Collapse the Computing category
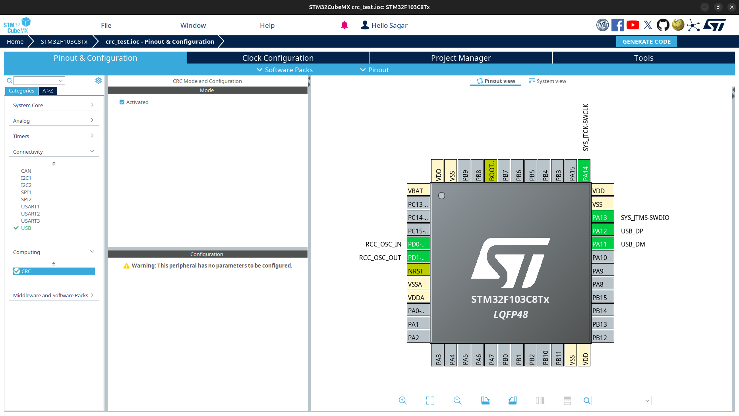Viewport: 739px width, 416px height. (x=54, y=252)
